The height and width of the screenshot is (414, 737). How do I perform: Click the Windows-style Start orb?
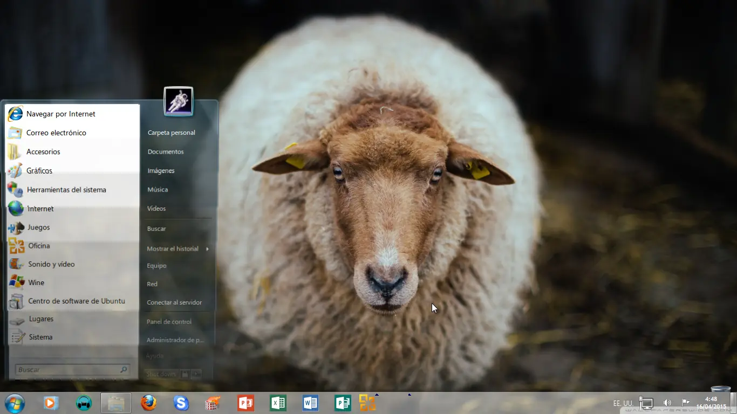[x=15, y=403]
